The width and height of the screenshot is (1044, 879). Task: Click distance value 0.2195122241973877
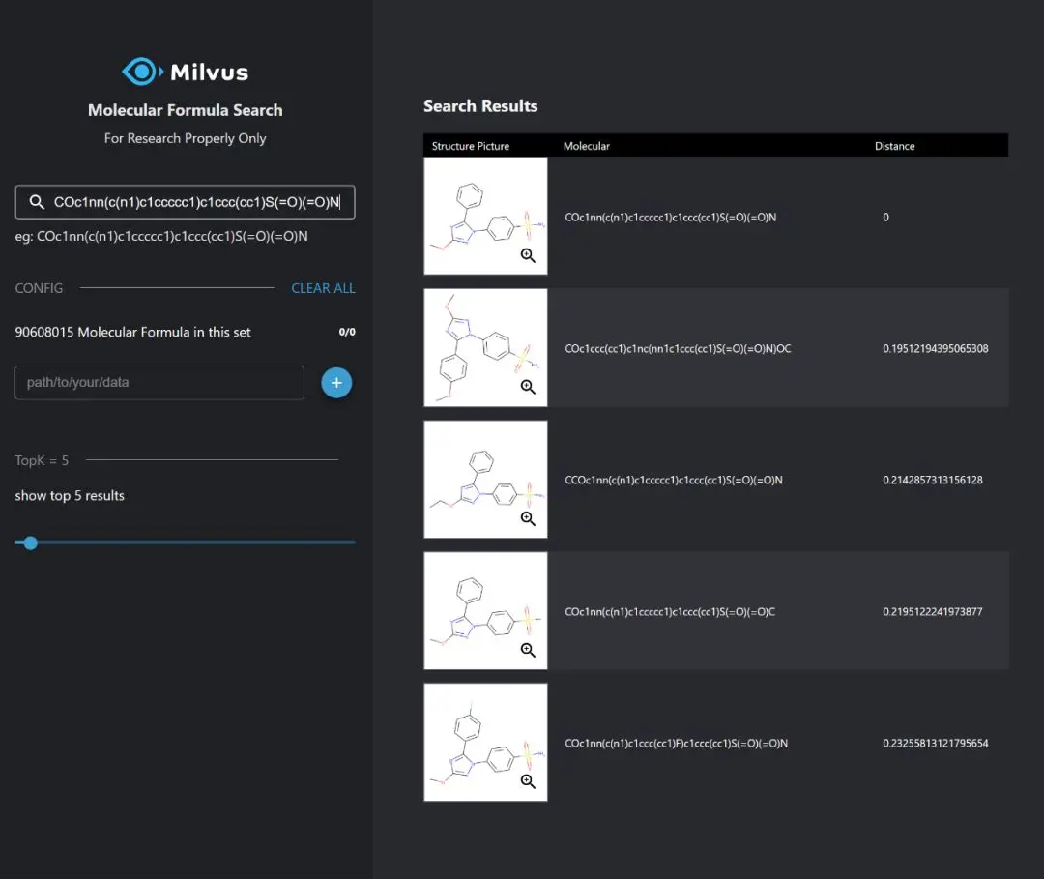[933, 611]
